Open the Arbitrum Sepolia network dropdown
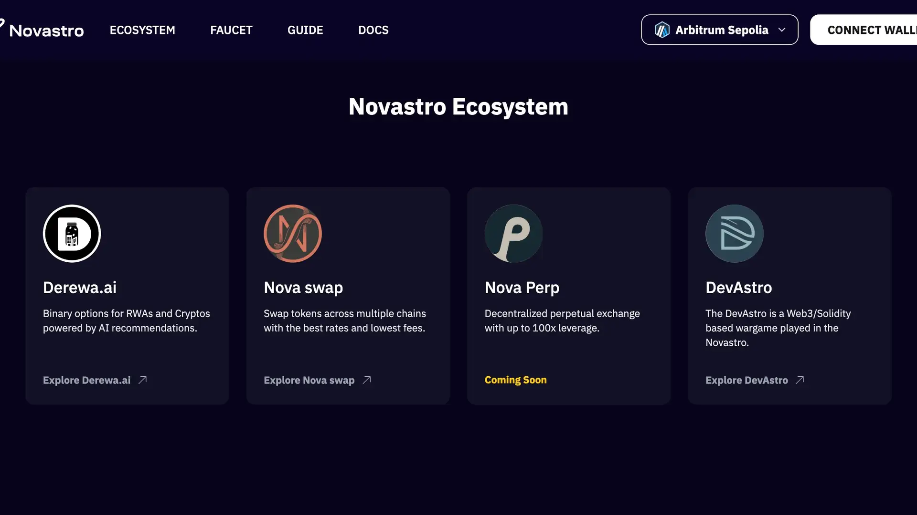The height and width of the screenshot is (515, 917). tap(721, 30)
